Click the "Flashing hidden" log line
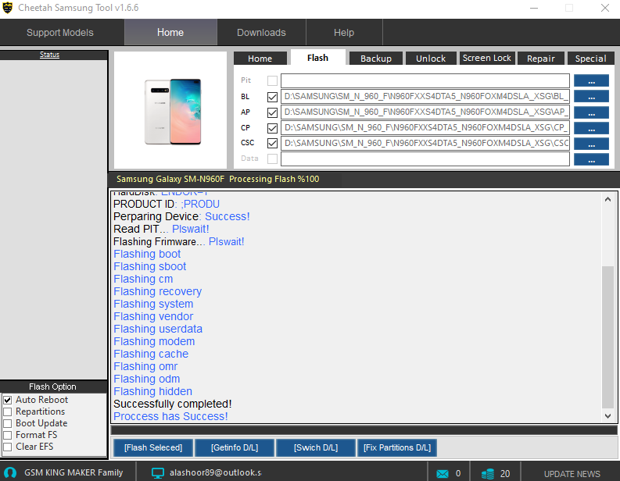The width and height of the screenshot is (620, 481). click(152, 391)
